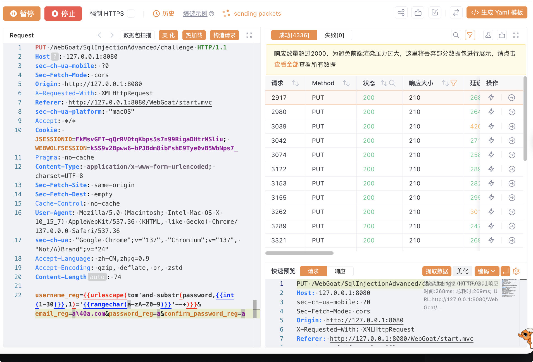Click the orange filter icon in responses header

(470, 35)
